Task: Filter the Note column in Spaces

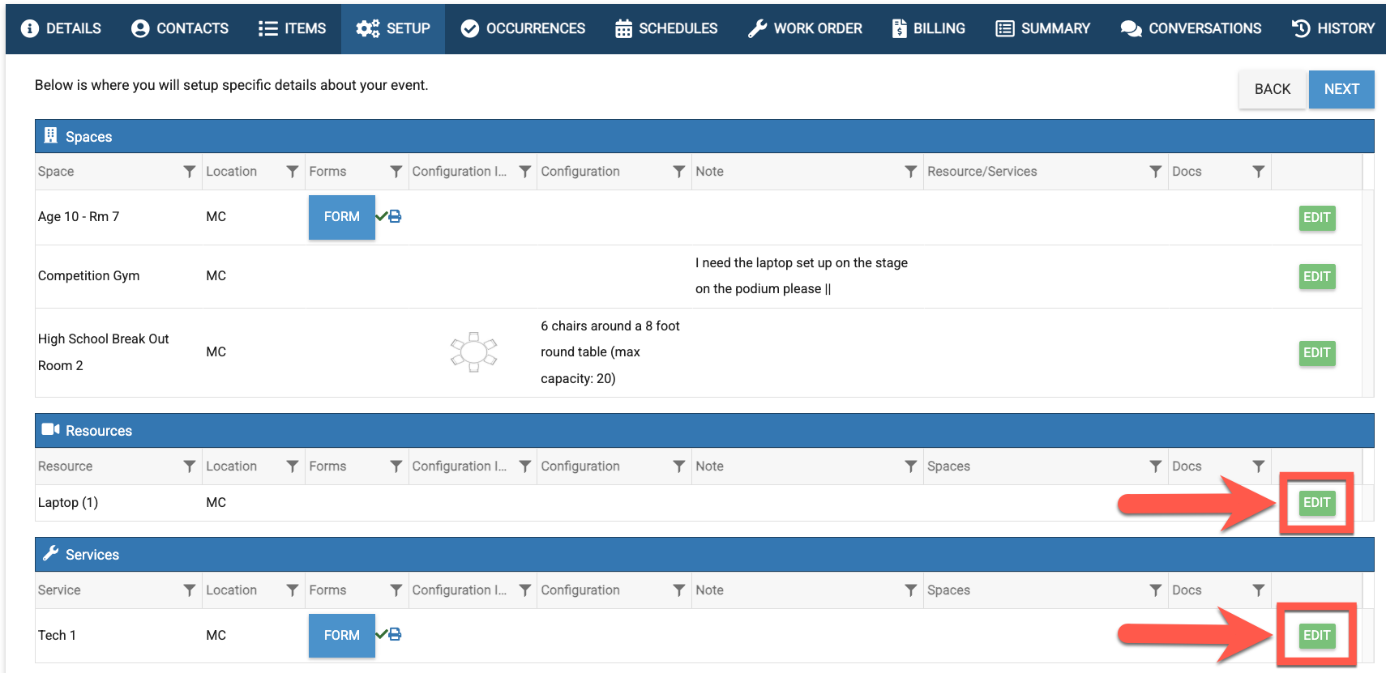Action: [x=911, y=172]
